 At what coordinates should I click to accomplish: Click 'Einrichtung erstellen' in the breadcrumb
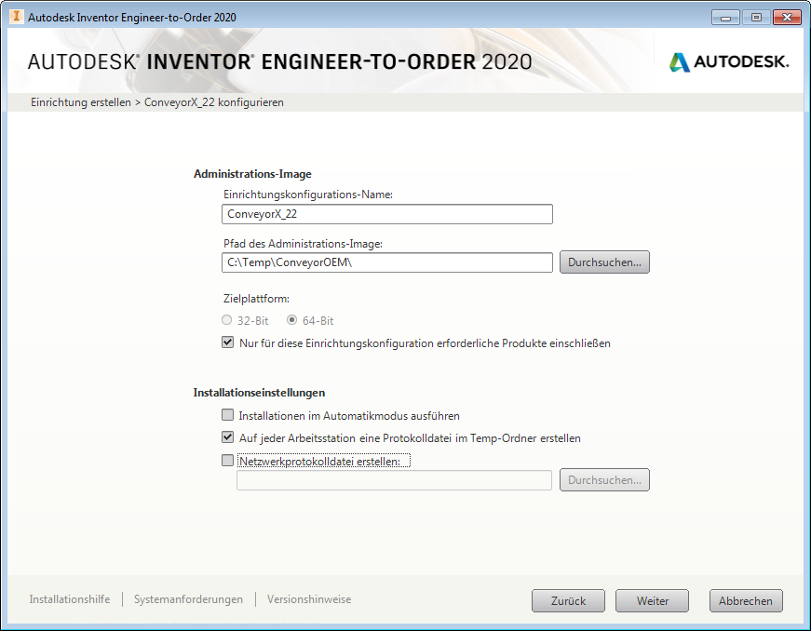pyautogui.click(x=81, y=102)
